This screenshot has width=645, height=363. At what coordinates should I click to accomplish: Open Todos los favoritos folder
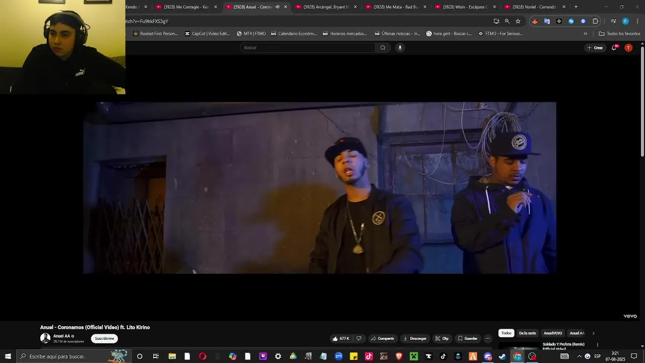[x=619, y=34]
